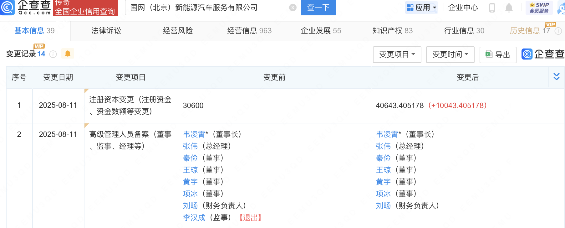
Task: Open the 变更时间 filter dropdown
Action: (450, 54)
